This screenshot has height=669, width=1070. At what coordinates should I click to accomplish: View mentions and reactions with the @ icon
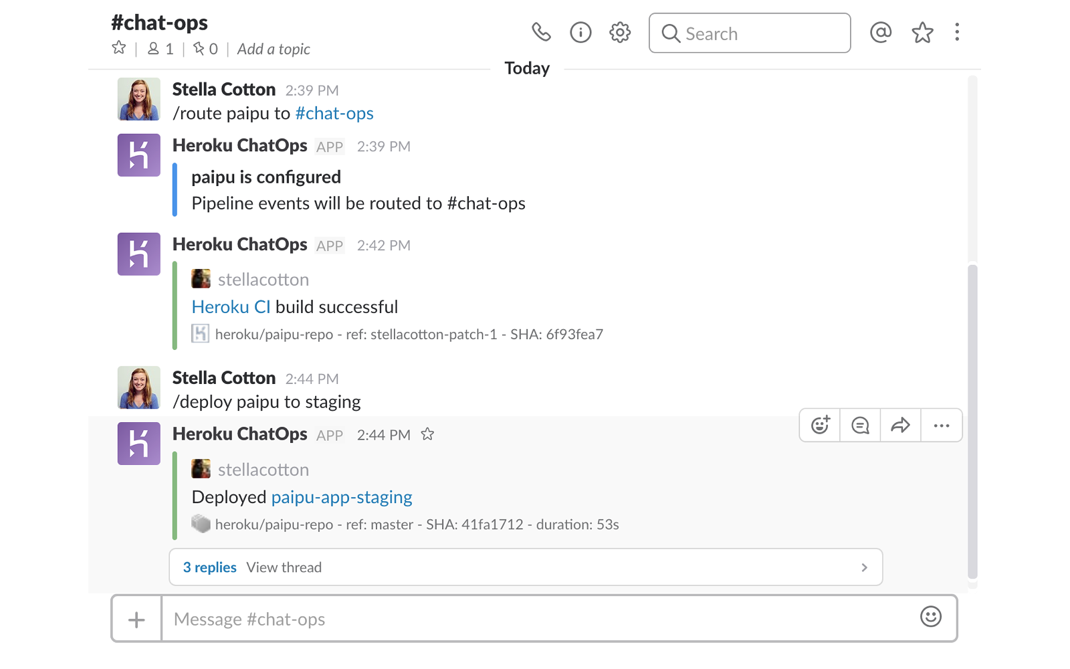point(881,32)
